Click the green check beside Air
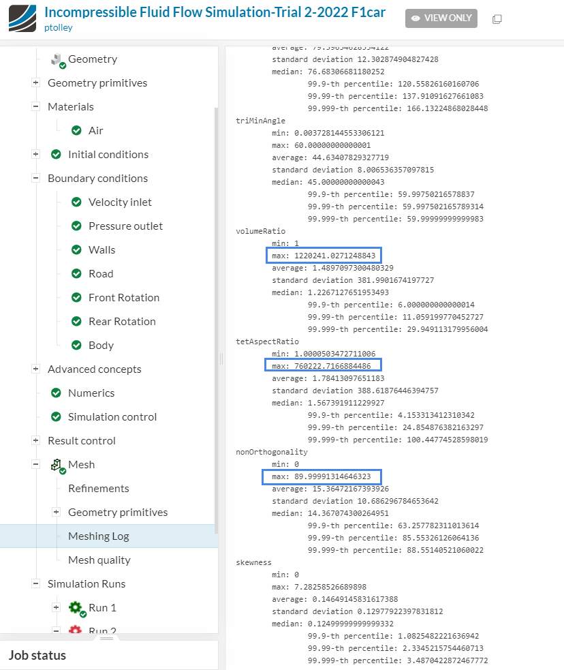564x670 pixels. click(x=76, y=130)
